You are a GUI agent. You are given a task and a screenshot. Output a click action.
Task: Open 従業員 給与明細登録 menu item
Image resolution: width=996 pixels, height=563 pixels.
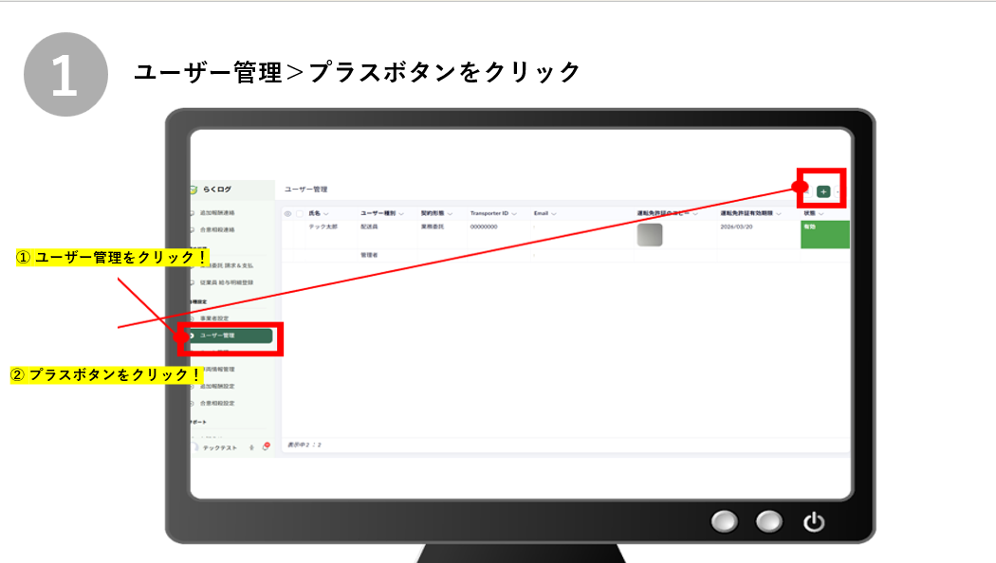226,283
